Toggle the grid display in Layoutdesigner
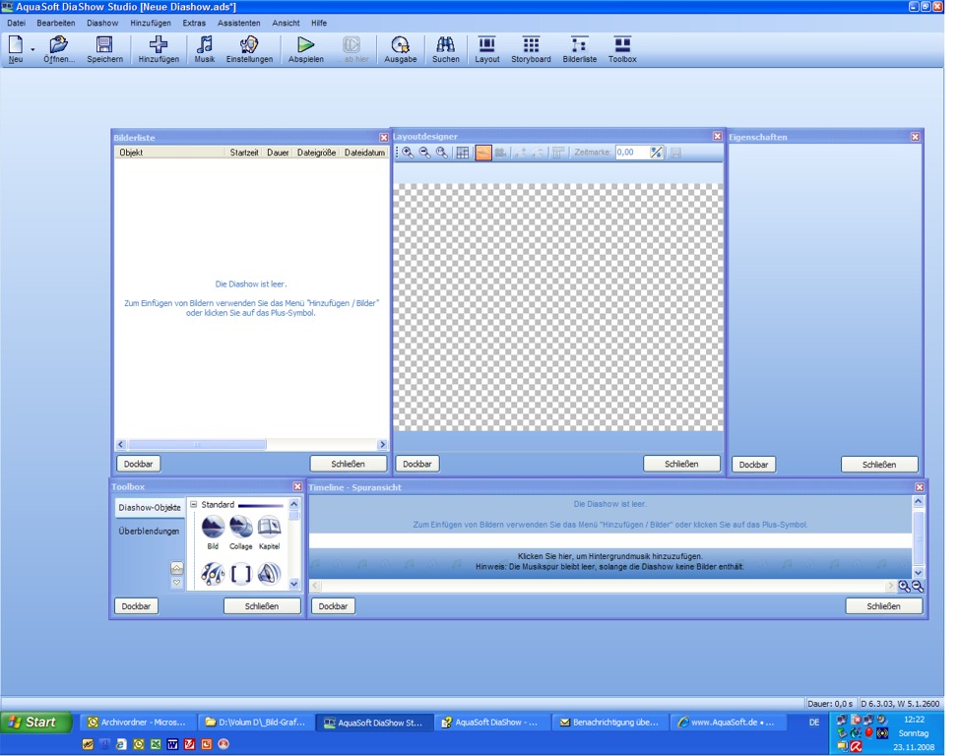This screenshot has width=960, height=756. pyautogui.click(x=463, y=153)
